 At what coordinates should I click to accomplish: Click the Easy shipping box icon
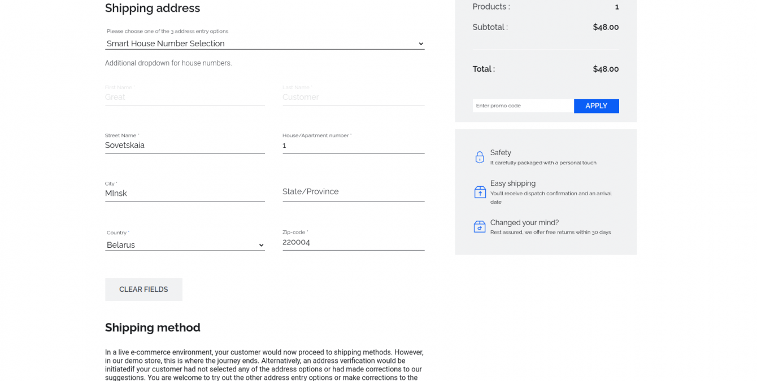(480, 192)
